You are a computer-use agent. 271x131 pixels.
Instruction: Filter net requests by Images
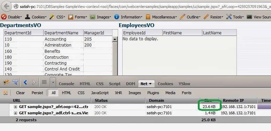[135, 93]
